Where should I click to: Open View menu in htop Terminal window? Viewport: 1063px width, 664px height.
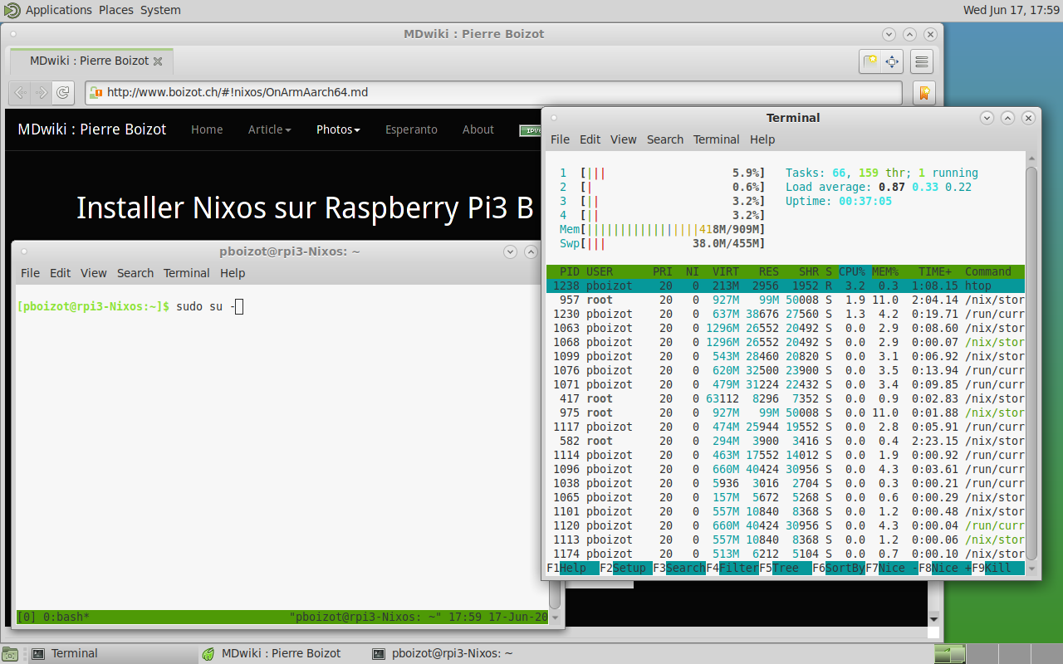(x=624, y=139)
